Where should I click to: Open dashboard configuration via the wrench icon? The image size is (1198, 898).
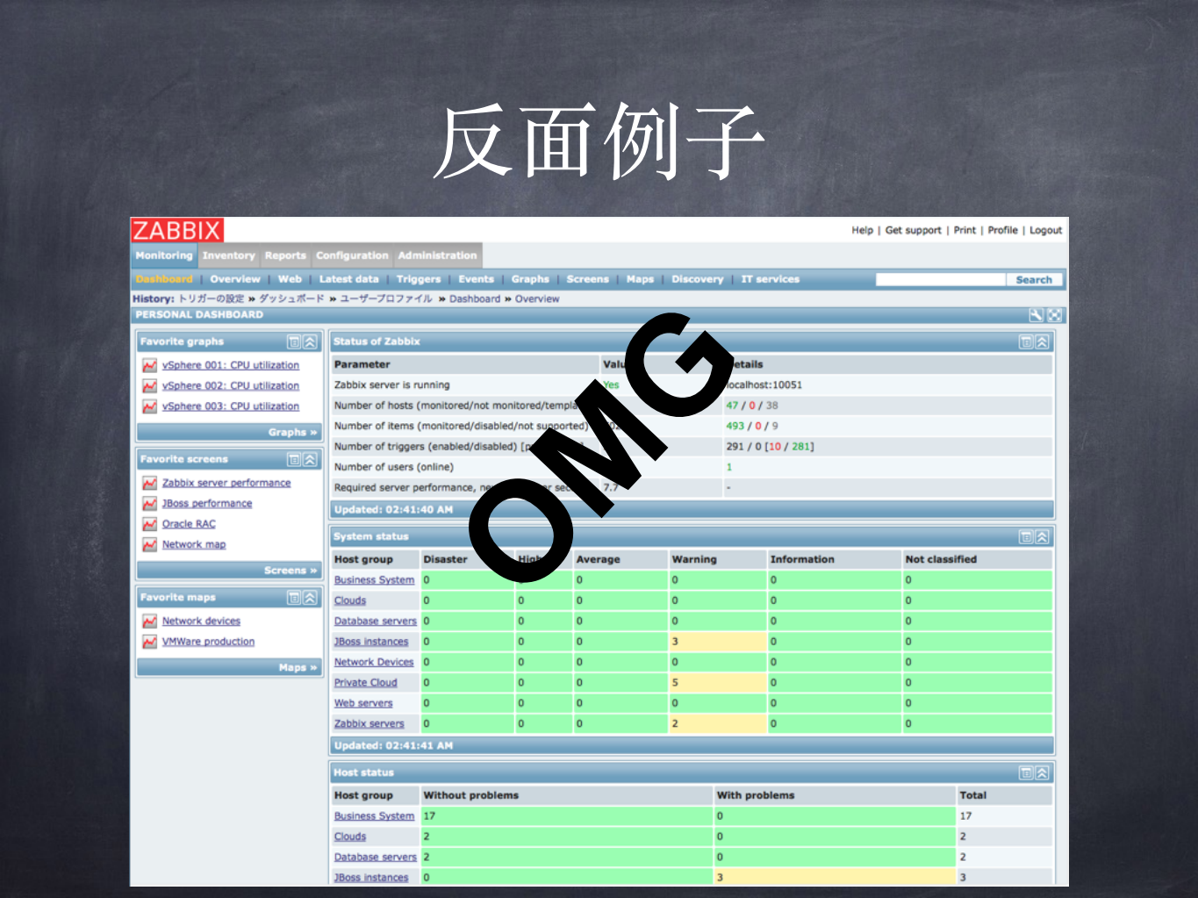pyautogui.click(x=1038, y=314)
